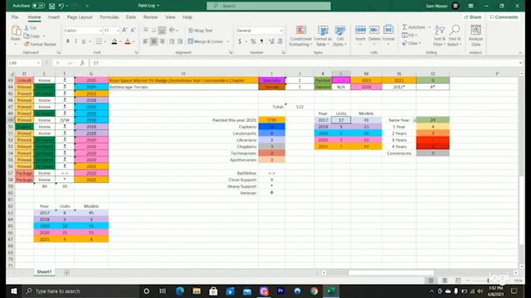Viewport: 531px width, 298px height.
Task: Open Find & Select
Action: click(x=455, y=36)
